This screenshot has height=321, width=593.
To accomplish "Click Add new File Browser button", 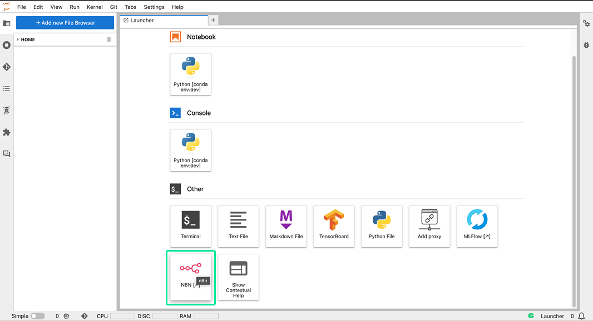I will pos(65,23).
